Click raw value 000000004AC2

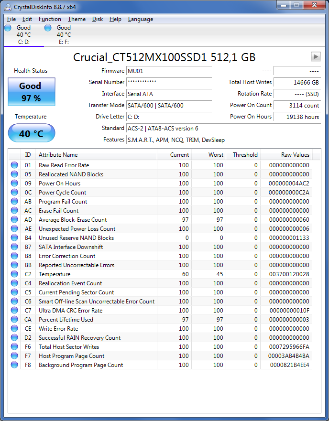[x=289, y=184]
